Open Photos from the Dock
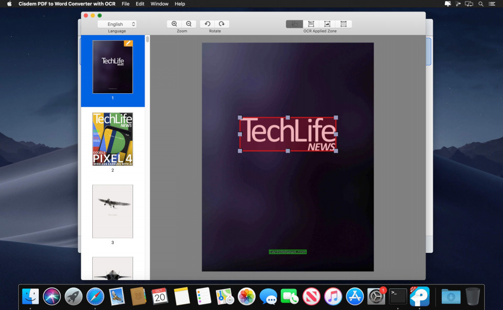 (246, 296)
